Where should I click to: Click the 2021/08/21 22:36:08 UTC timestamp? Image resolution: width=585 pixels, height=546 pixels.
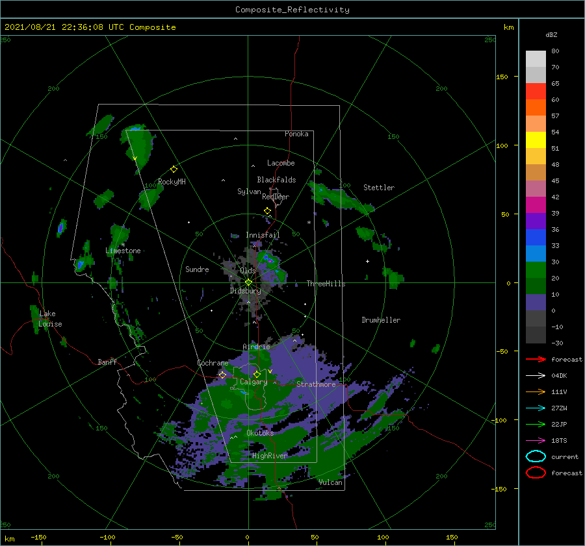coord(90,27)
